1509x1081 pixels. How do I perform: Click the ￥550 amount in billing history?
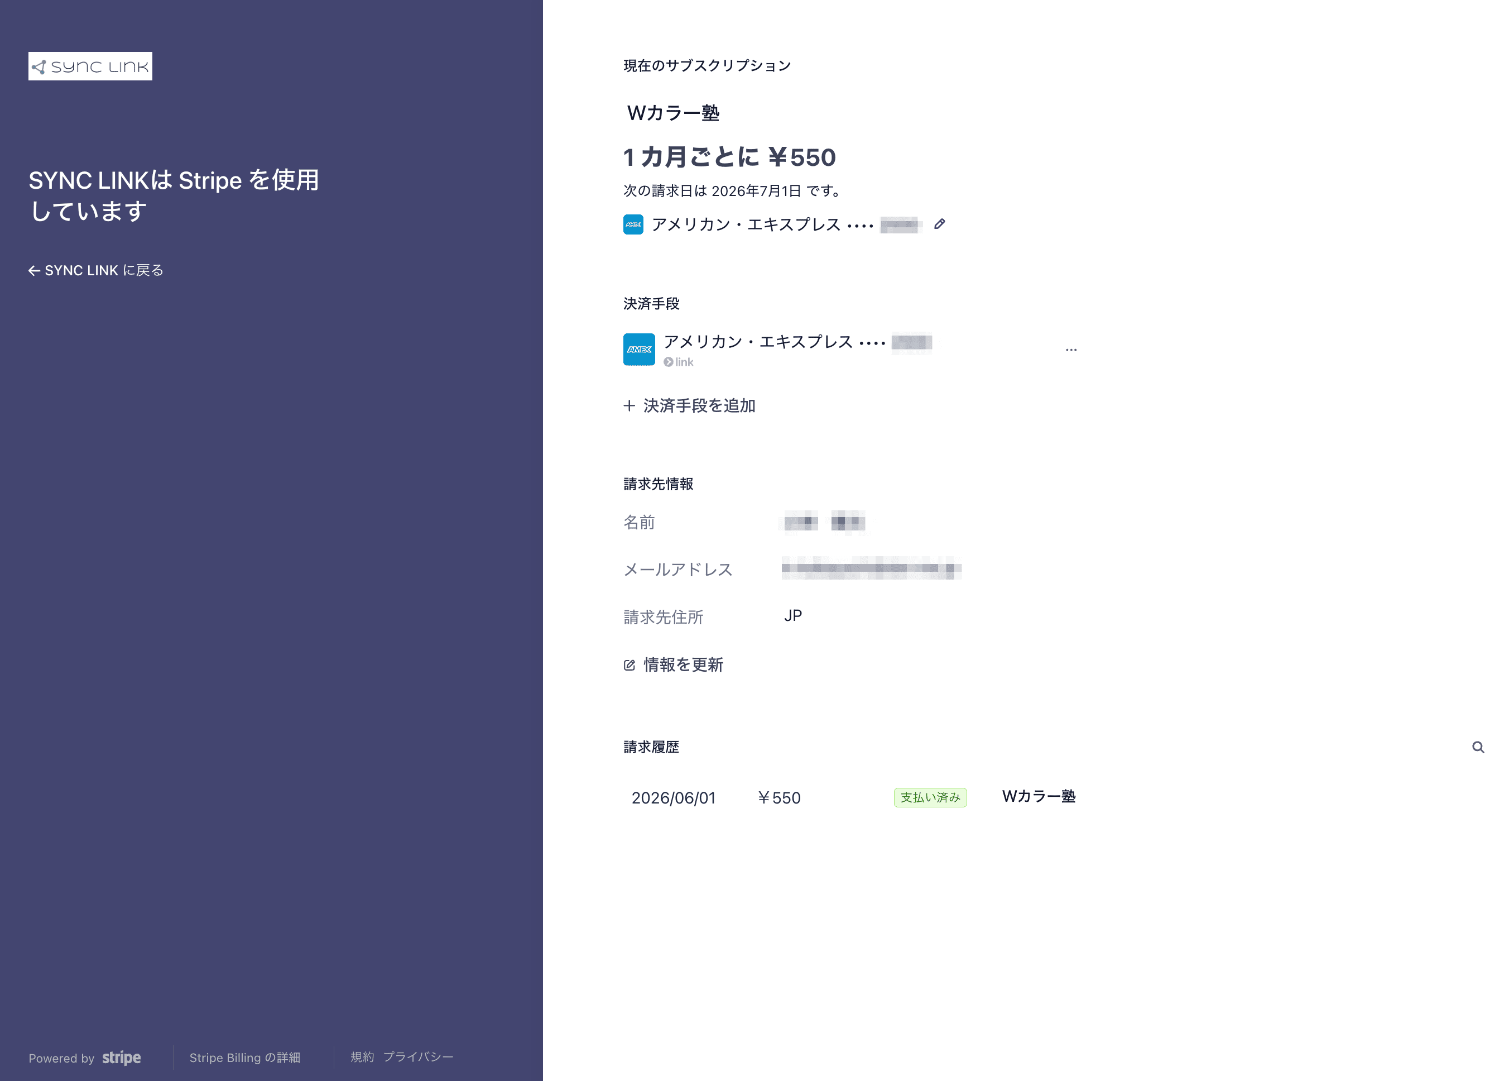[x=778, y=797]
